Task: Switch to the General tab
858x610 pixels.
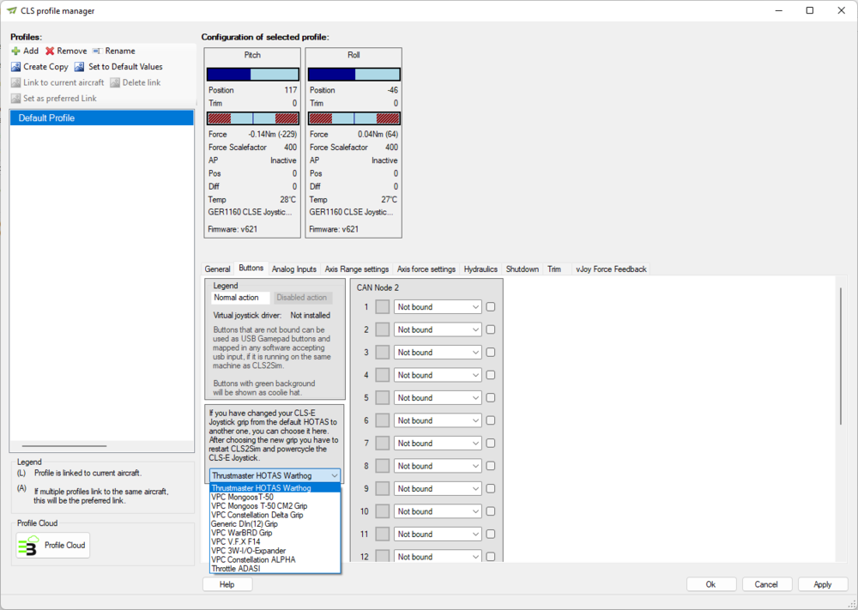Action: (217, 269)
